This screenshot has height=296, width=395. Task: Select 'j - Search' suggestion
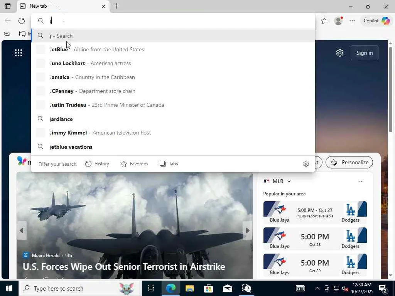pos(173,36)
